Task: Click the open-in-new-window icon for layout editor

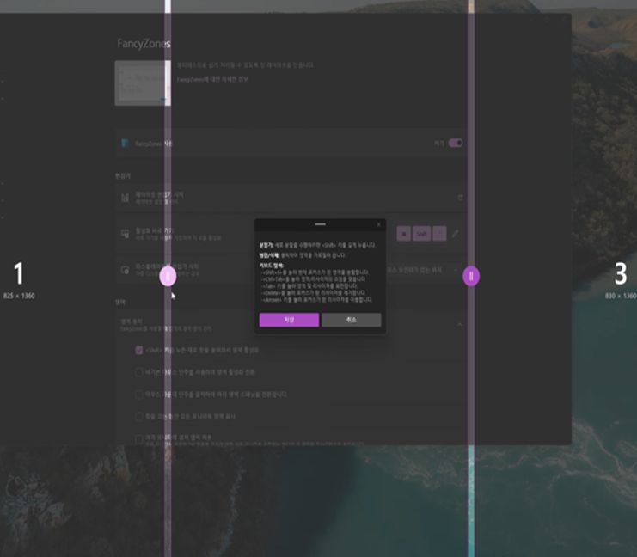Action: (460, 198)
